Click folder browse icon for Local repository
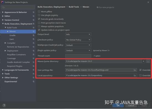This screenshot has width=152, height=109. pos(135,76)
